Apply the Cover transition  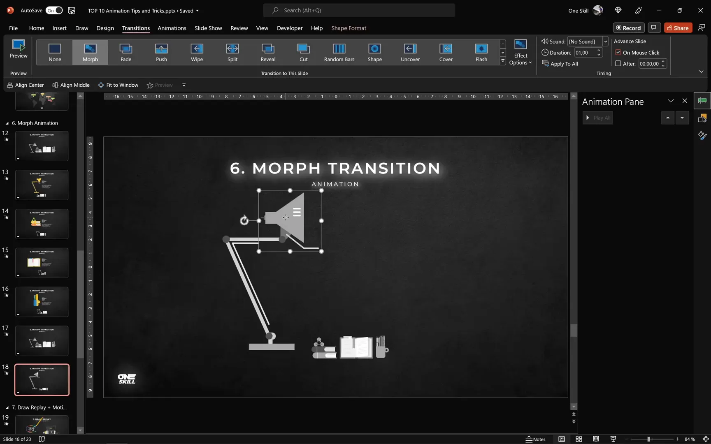click(446, 52)
